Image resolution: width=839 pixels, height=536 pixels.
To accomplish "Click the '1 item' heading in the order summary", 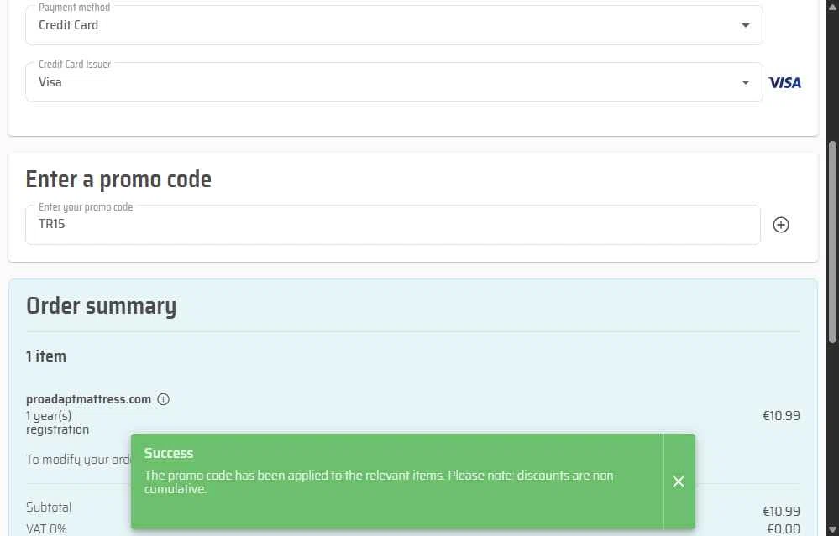I will pos(46,356).
